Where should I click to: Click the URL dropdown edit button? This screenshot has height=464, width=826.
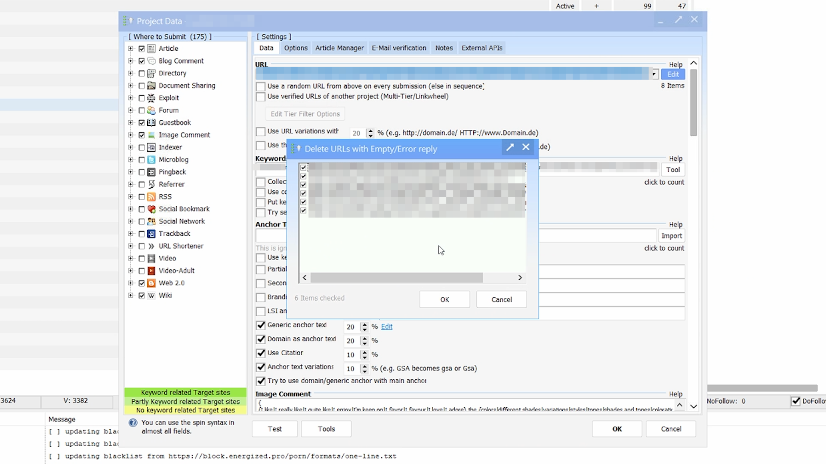[x=672, y=74]
